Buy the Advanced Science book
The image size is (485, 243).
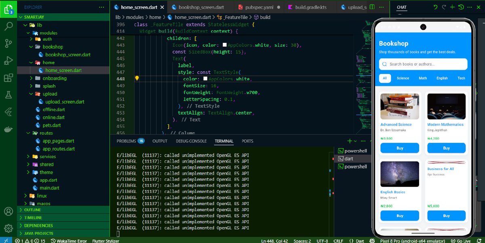point(400,148)
